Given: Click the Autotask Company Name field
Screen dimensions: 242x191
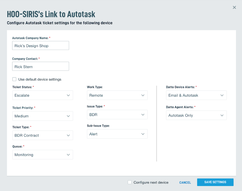Looking at the screenshot, I should coord(41,46).
